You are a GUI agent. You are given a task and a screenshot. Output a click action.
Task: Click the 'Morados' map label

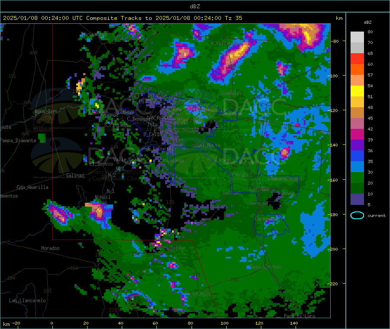coord(50,248)
